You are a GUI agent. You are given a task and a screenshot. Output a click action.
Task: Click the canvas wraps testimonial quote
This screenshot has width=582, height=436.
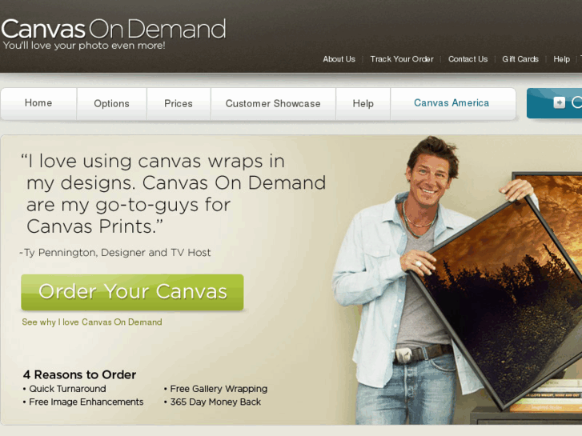173,194
